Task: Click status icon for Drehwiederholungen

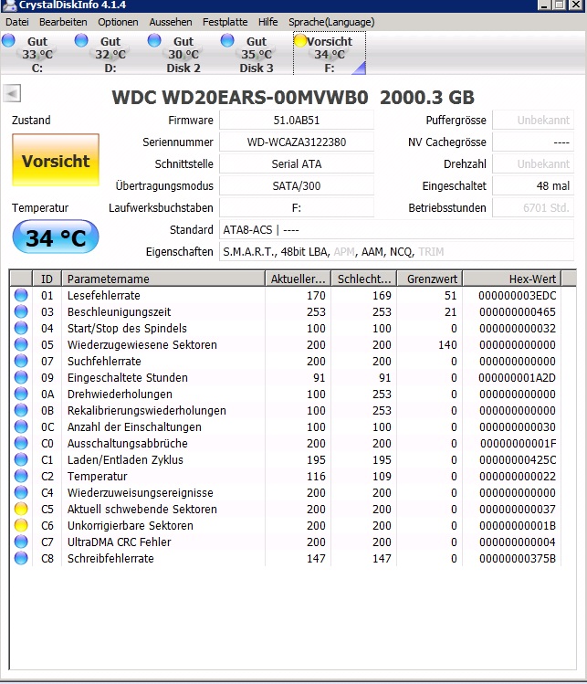Action: (21, 394)
